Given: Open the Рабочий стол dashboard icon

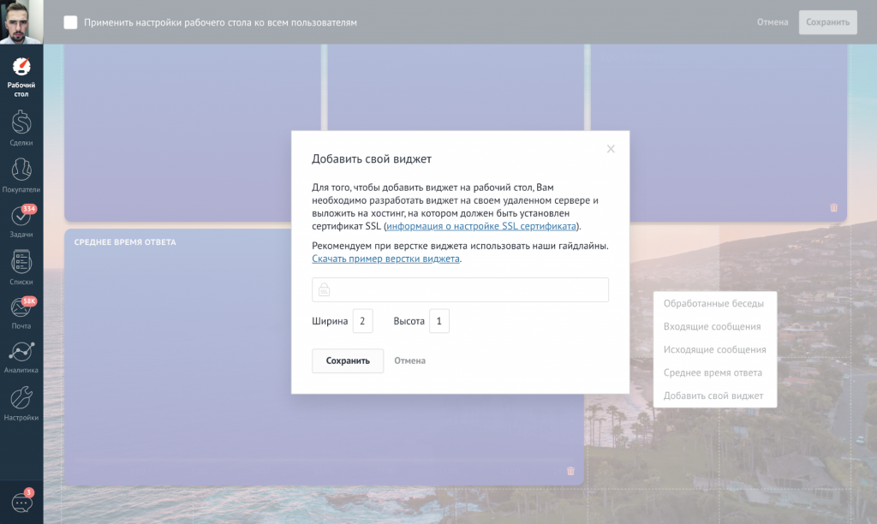Looking at the screenshot, I should point(21,75).
